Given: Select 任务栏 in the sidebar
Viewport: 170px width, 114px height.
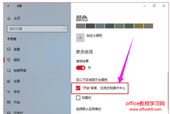Looking at the screenshot, I should pyautogui.click(x=18, y=113).
